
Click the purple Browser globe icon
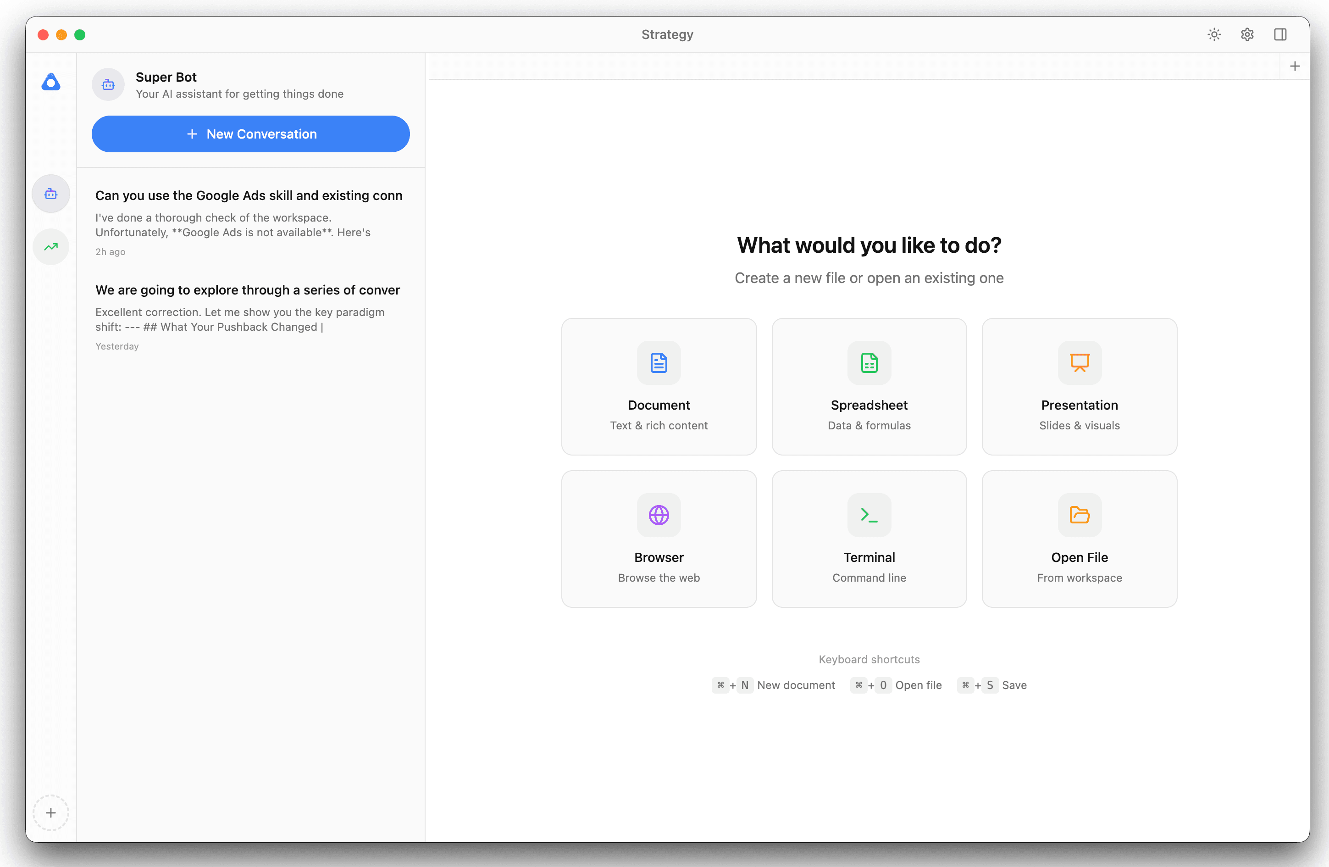(659, 515)
